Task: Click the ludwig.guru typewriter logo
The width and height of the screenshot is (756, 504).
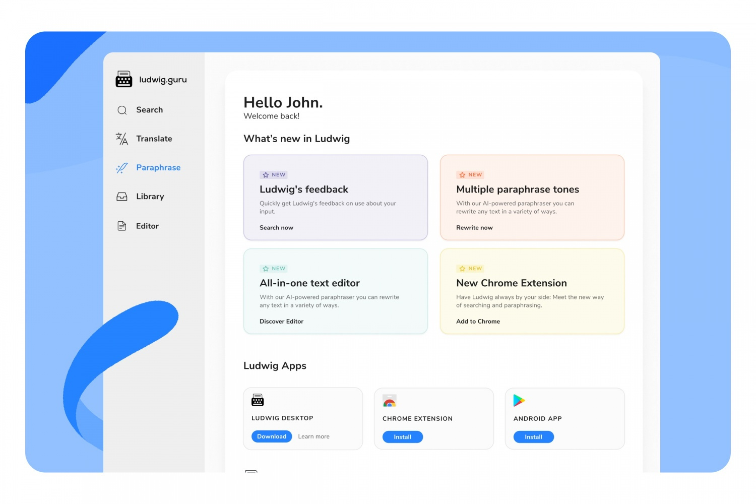Action: 124,79
